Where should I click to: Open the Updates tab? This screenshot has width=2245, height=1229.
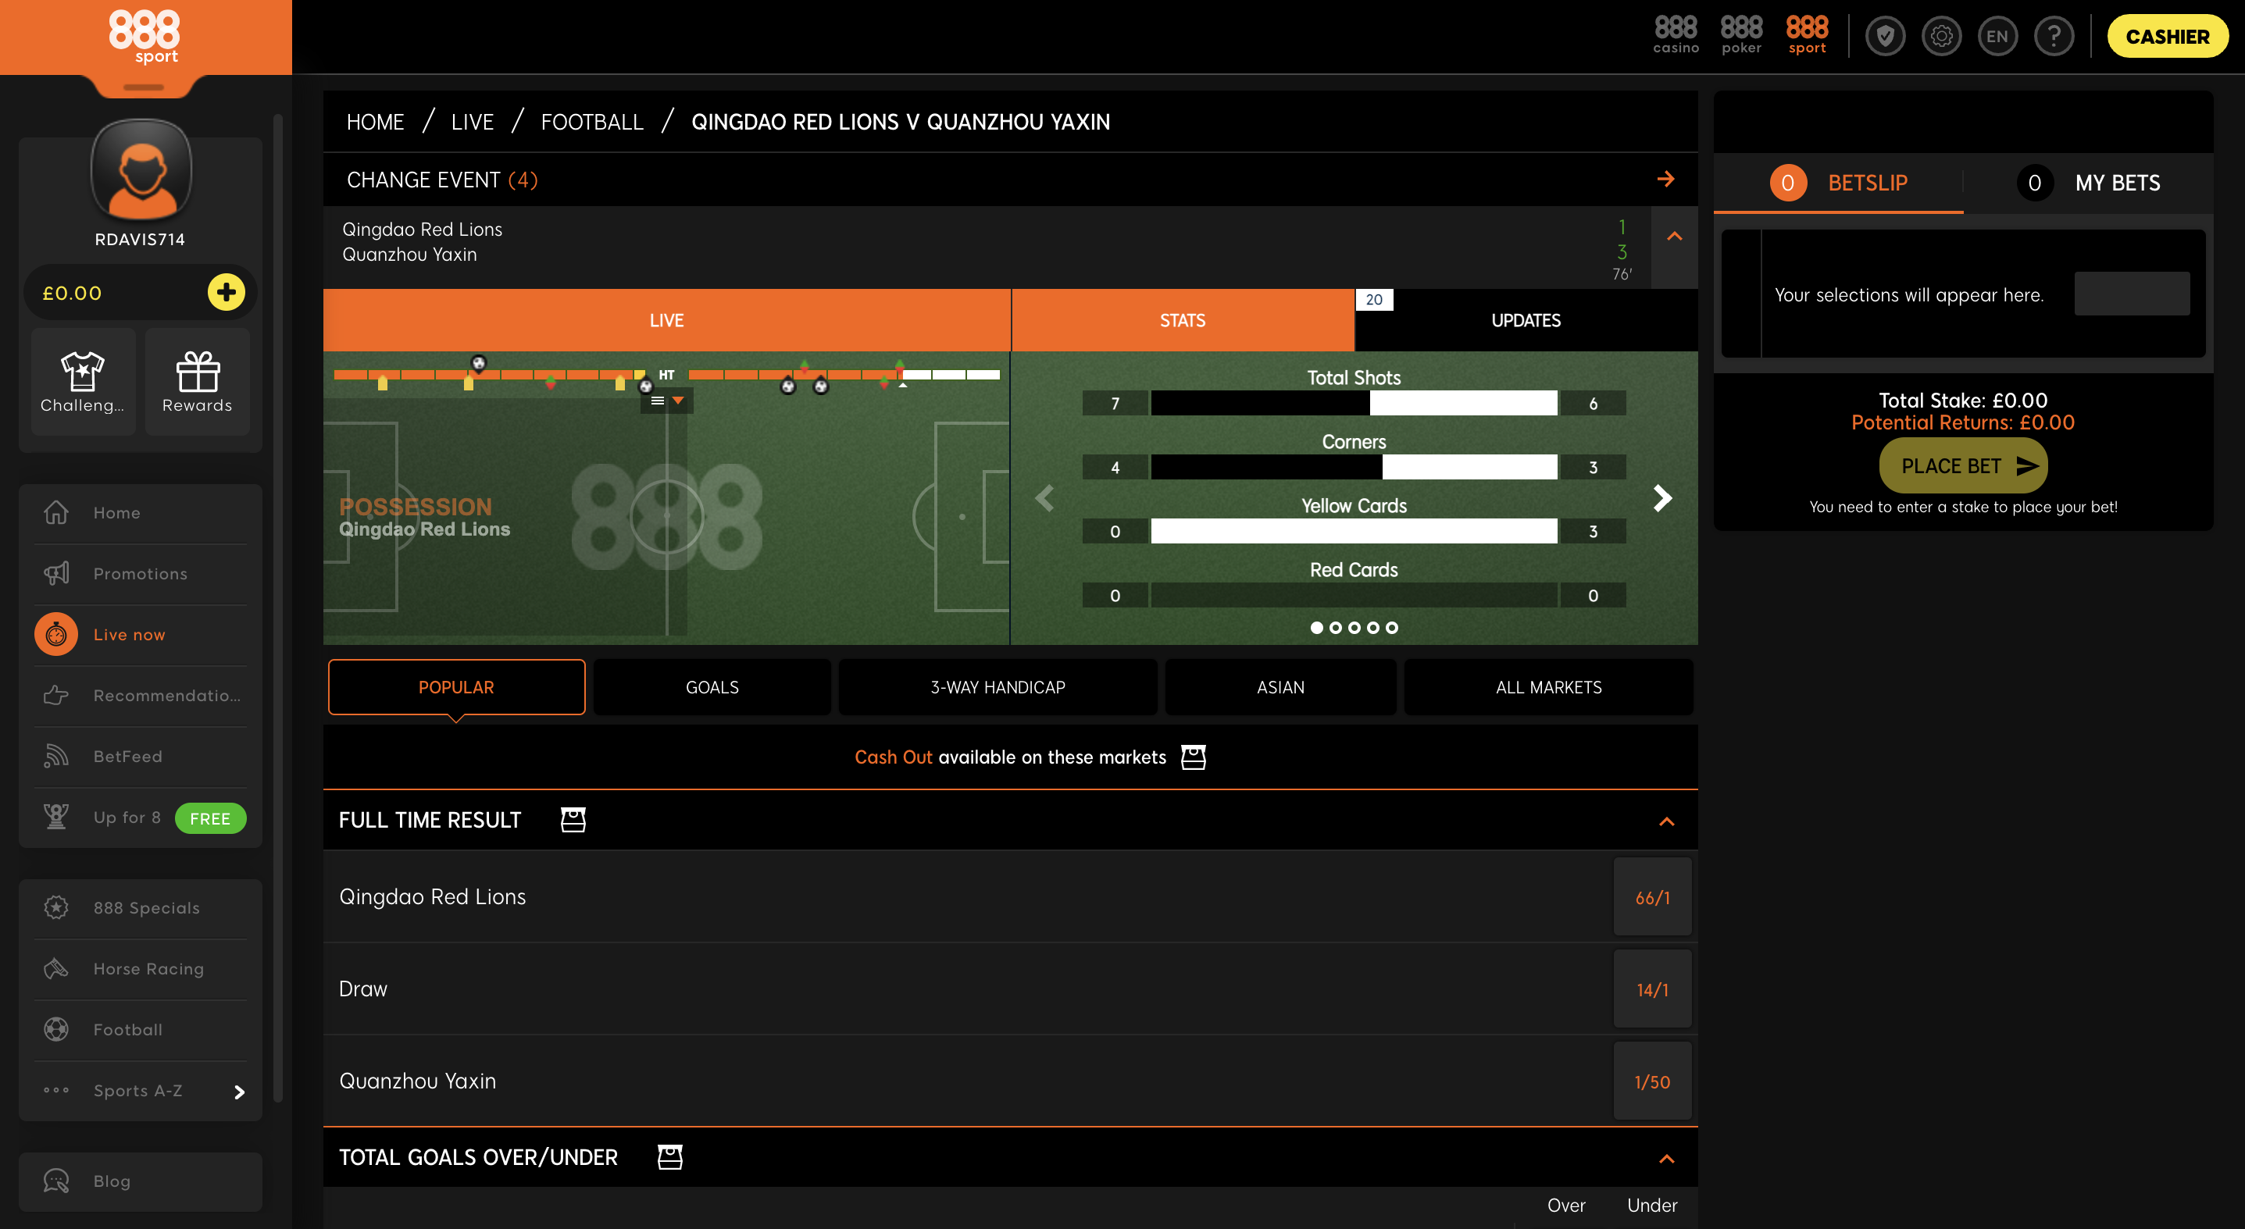tap(1526, 321)
